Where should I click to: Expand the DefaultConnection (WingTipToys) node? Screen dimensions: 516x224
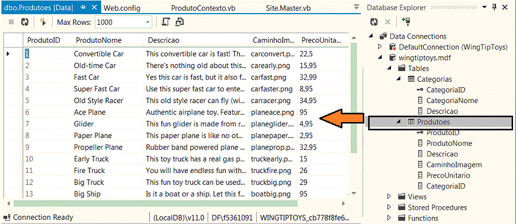[381, 47]
